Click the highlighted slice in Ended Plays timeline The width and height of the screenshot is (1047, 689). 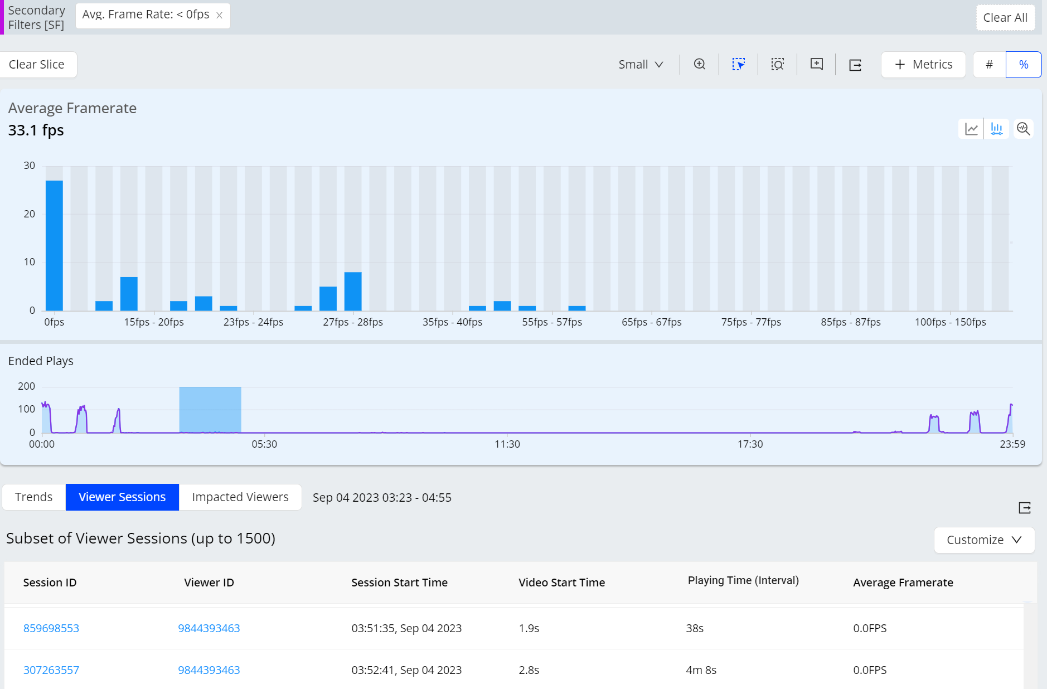[210, 410]
